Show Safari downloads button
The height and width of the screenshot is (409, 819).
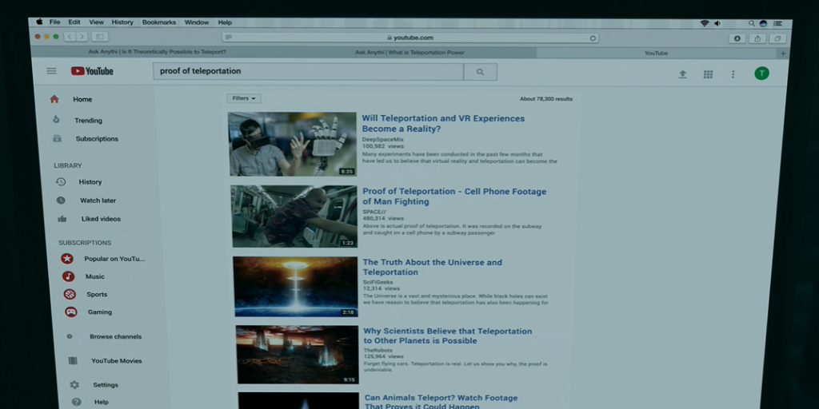point(737,38)
